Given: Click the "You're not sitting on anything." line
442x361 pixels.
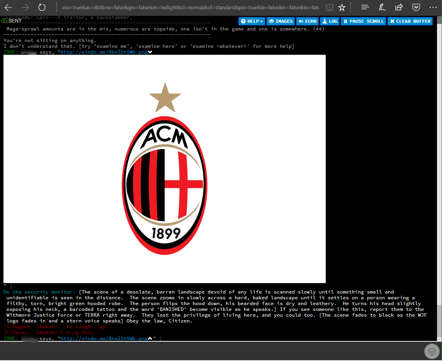Looking at the screenshot, I should click(x=50, y=40).
